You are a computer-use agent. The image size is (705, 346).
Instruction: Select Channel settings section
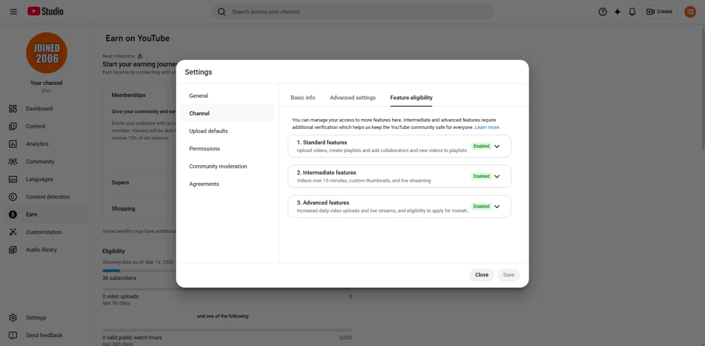click(227, 113)
